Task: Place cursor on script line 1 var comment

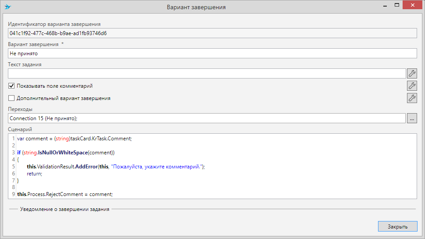Action: 75,139
